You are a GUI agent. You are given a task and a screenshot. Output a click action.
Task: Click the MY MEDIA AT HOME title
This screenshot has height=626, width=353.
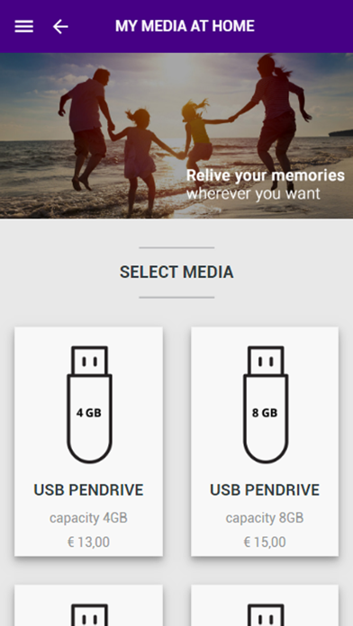(185, 26)
